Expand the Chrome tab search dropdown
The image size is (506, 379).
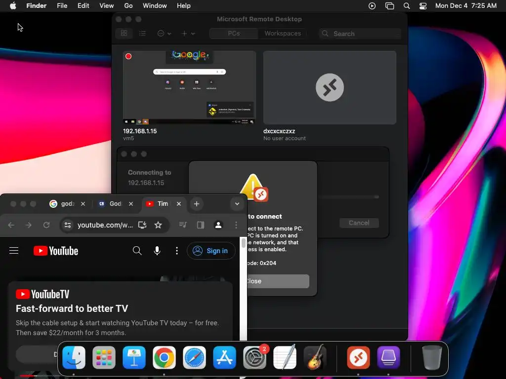(x=237, y=204)
